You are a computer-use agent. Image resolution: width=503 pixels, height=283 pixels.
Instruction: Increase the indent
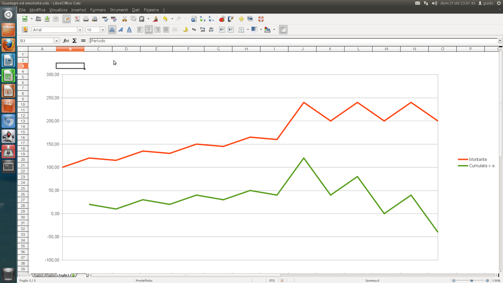(231, 30)
